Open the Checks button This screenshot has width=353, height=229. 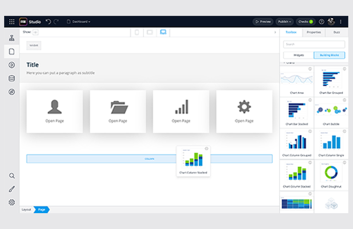pos(305,22)
